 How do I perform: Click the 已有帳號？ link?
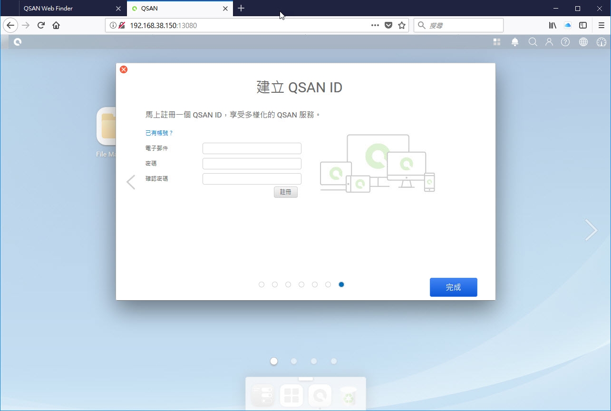(x=159, y=133)
